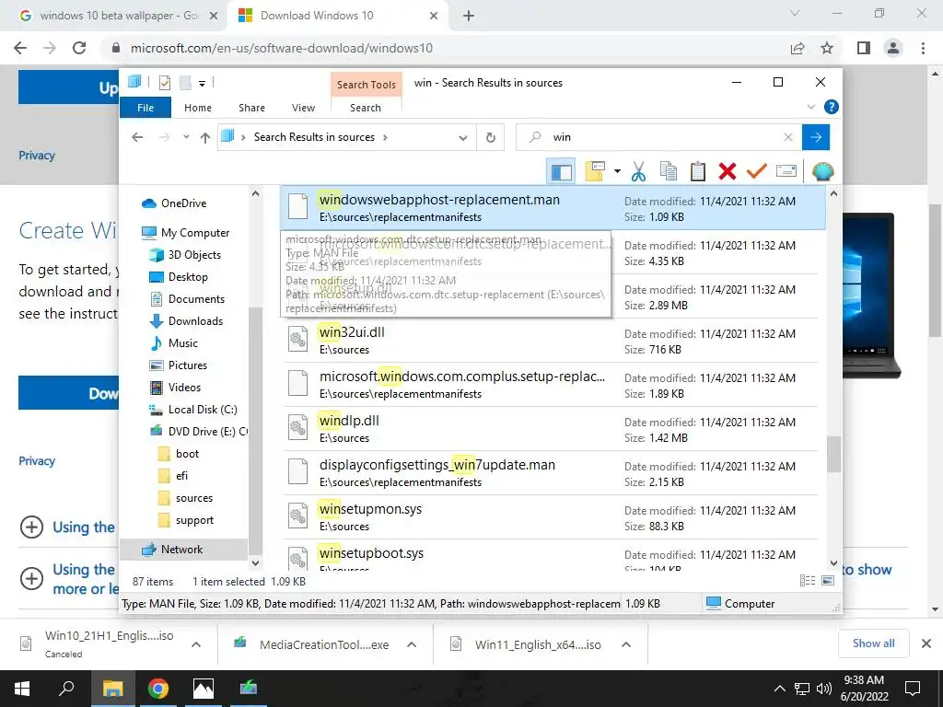The image size is (943, 707).
Task: Toggle the navigation pane icon
Action: [561, 171]
